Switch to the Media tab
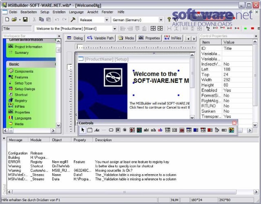This screenshot has height=204, width=261. point(126,38)
